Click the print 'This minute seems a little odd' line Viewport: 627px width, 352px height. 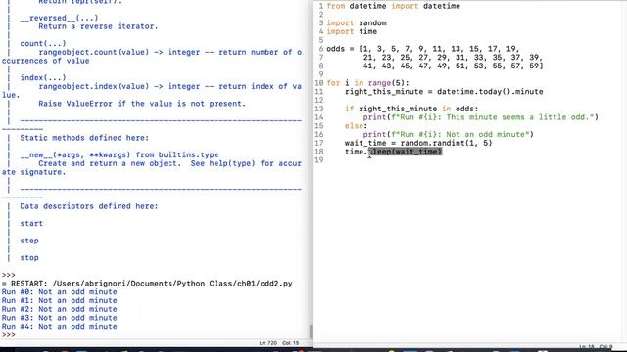coord(481,117)
